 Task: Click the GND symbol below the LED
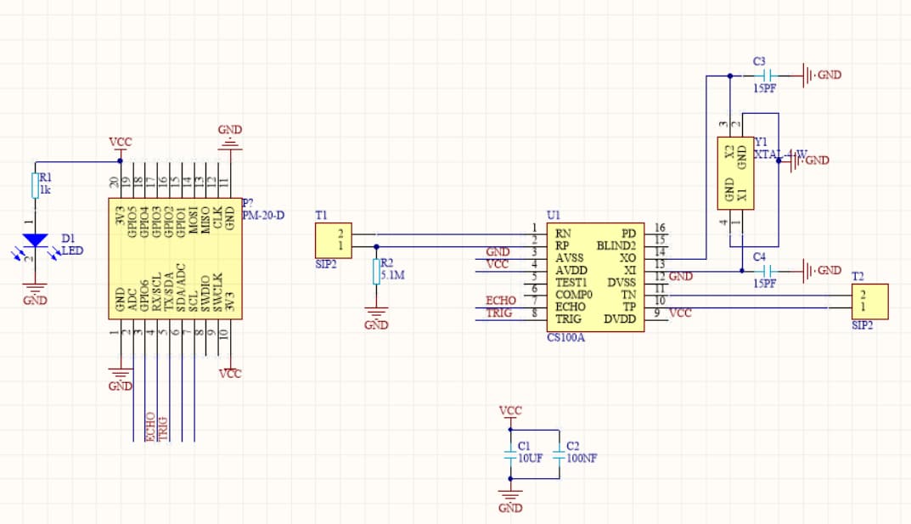34,291
